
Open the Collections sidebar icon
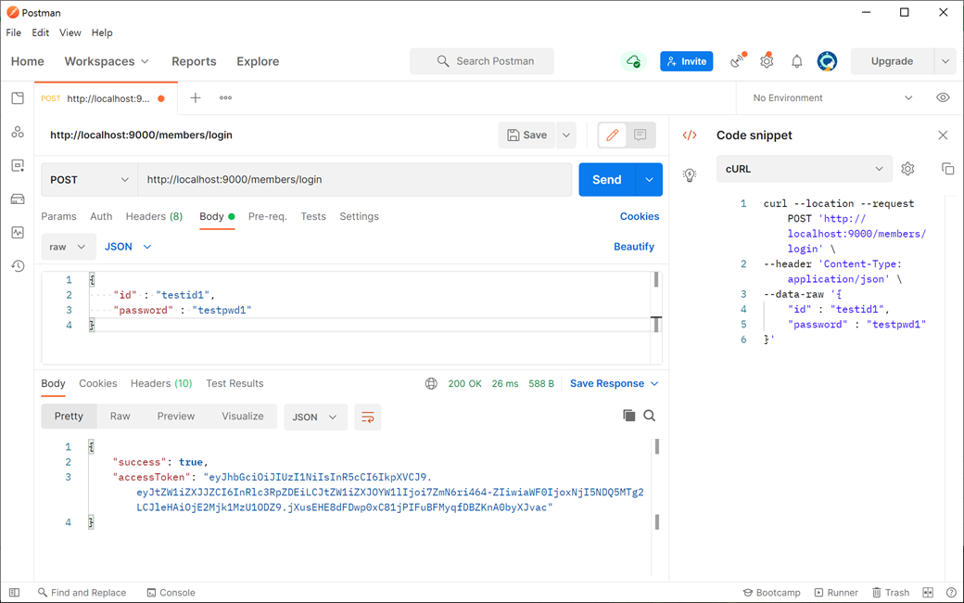pos(18,98)
